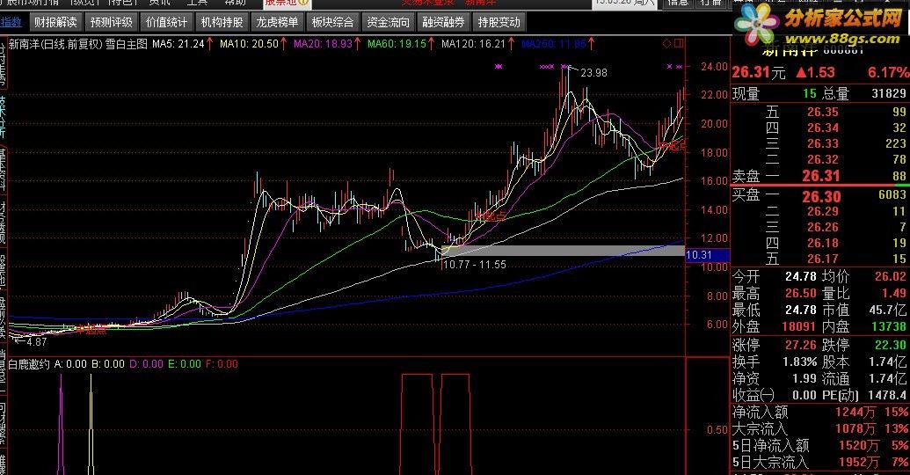Image resolution: width=910 pixels, height=475 pixels.
Task: Click the split-window square icon above the price axis
Action: coord(679,44)
